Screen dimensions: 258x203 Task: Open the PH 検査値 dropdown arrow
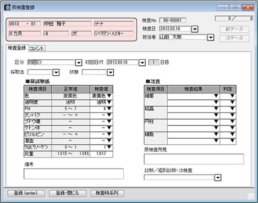pyautogui.click(x=109, y=109)
